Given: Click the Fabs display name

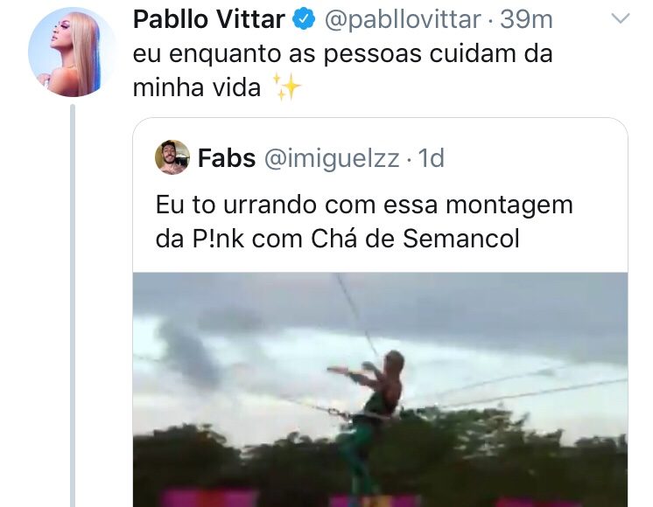Looking at the screenshot, I should tap(227, 158).
